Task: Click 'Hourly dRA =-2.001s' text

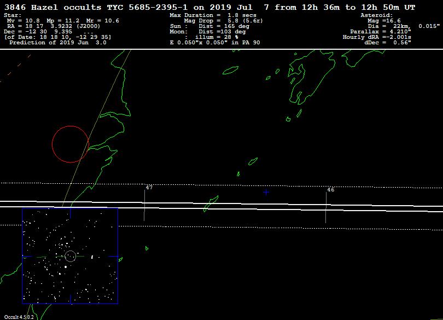Action: point(377,37)
